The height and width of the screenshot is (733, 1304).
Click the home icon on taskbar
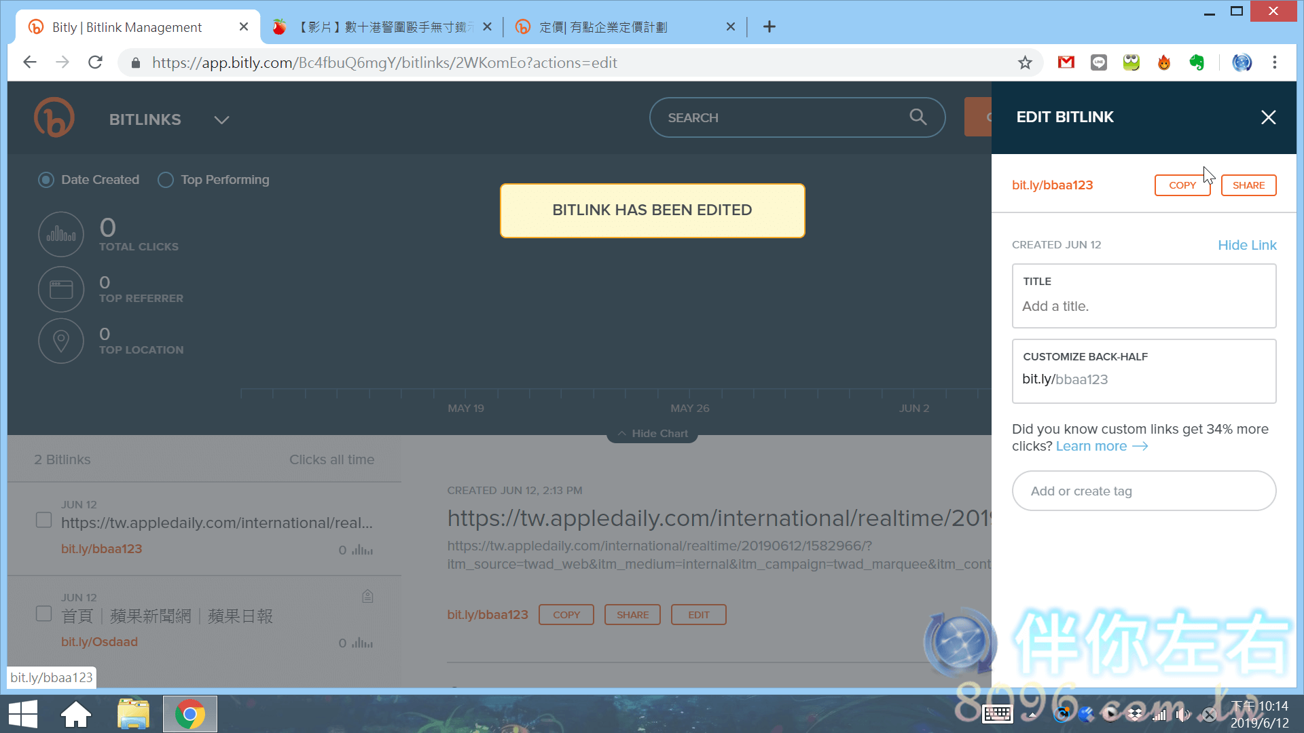click(x=76, y=714)
